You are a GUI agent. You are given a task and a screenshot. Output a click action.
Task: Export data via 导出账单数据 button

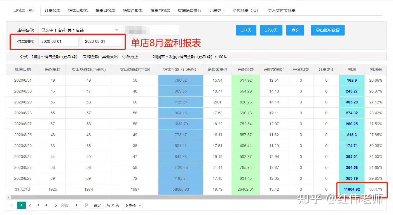point(327,30)
